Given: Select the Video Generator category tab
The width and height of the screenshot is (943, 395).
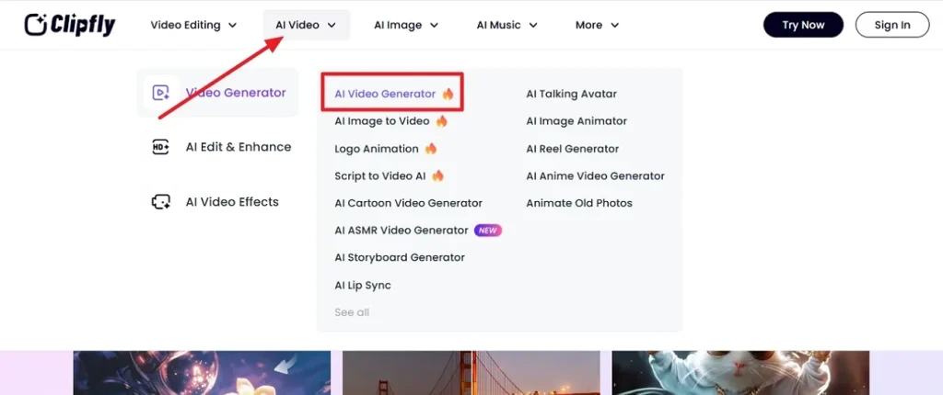Looking at the screenshot, I should pos(217,93).
